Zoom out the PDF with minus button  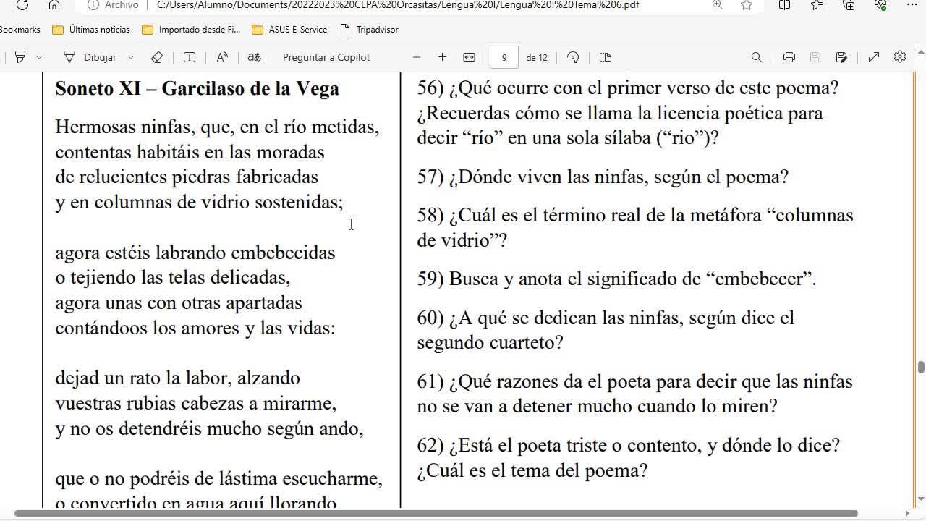tap(417, 57)
